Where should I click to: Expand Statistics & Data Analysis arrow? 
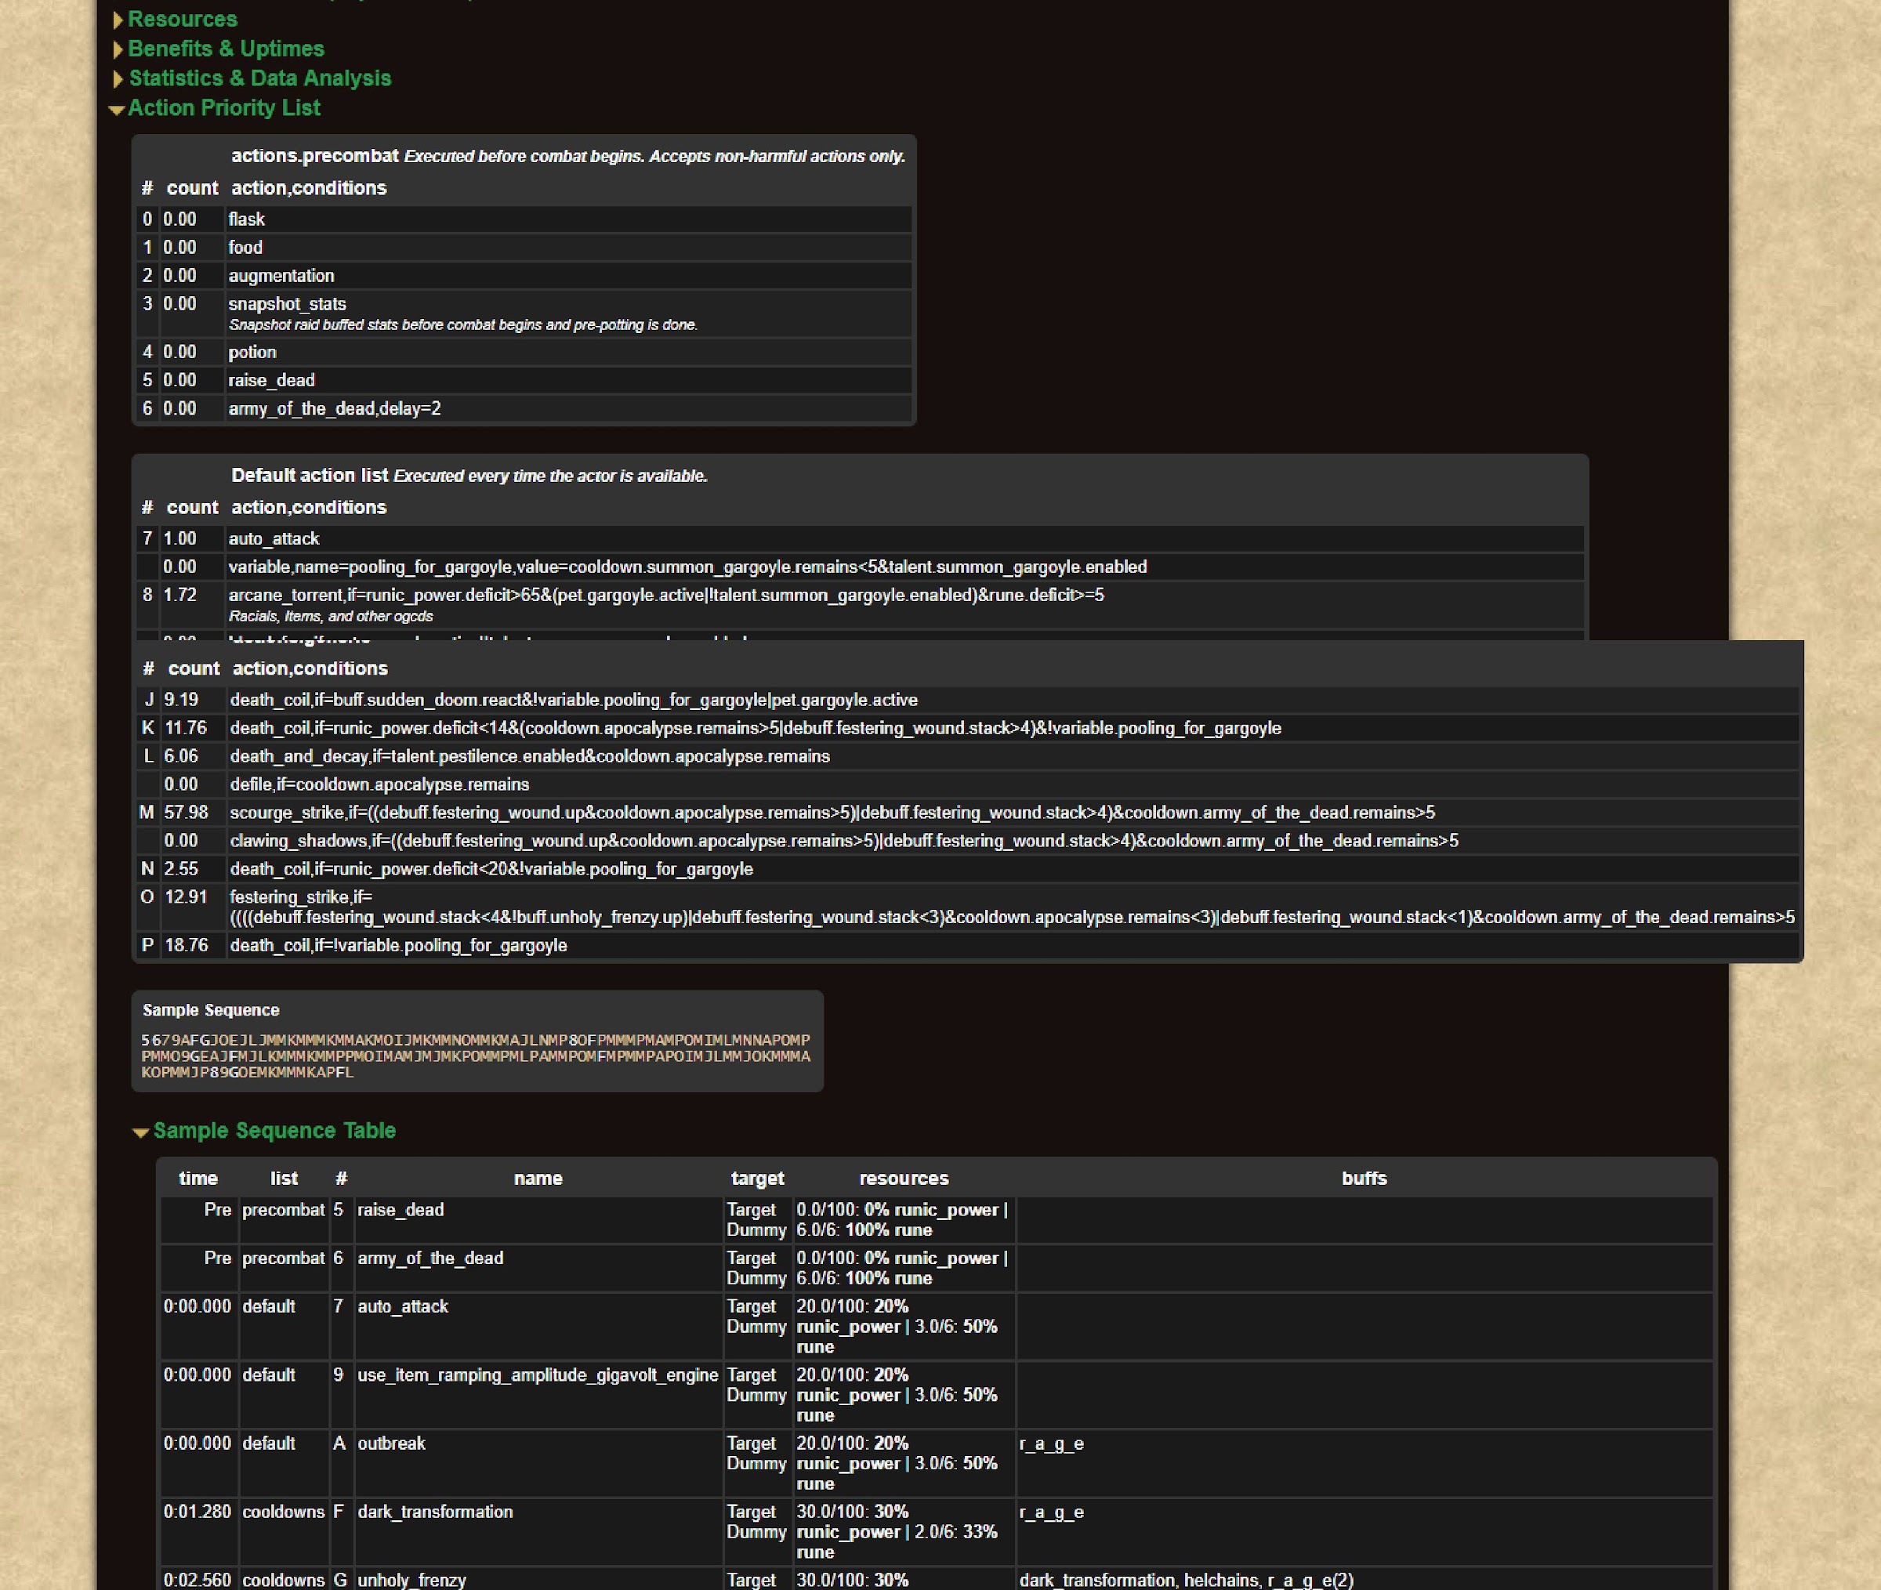[117, 79]
